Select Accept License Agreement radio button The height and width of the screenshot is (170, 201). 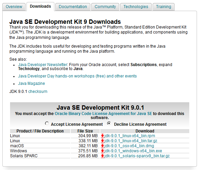coord(47,123)
